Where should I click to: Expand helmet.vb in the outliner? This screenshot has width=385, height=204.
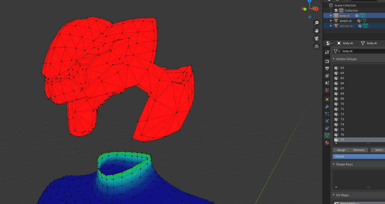click(x=331, y=26)
